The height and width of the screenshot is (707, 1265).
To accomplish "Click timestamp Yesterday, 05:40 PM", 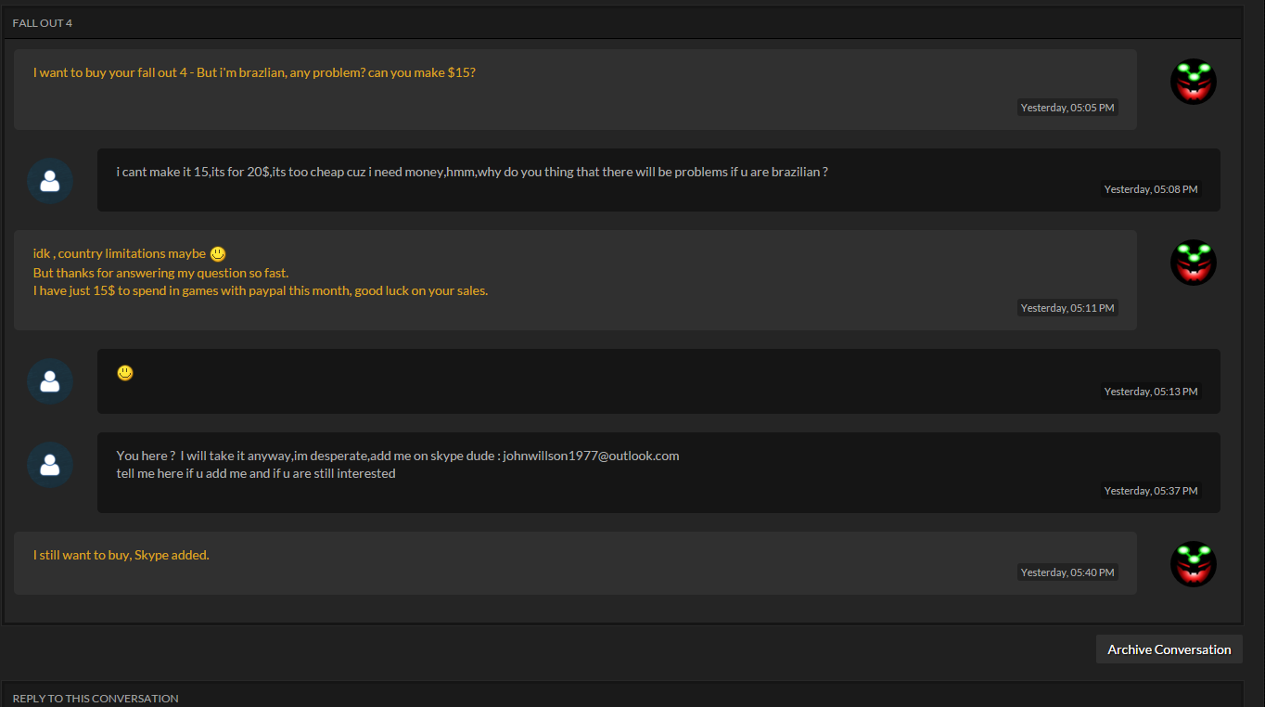I will (1067, 572).
